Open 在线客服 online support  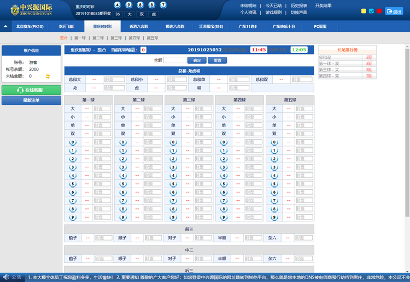point(31,91)
